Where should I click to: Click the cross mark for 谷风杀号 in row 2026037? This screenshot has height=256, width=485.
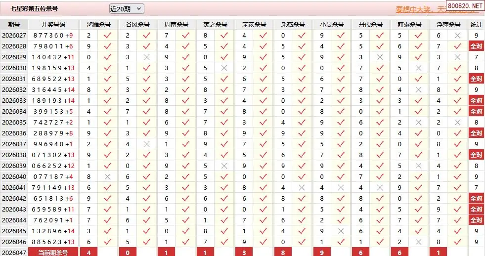[146, 144]
